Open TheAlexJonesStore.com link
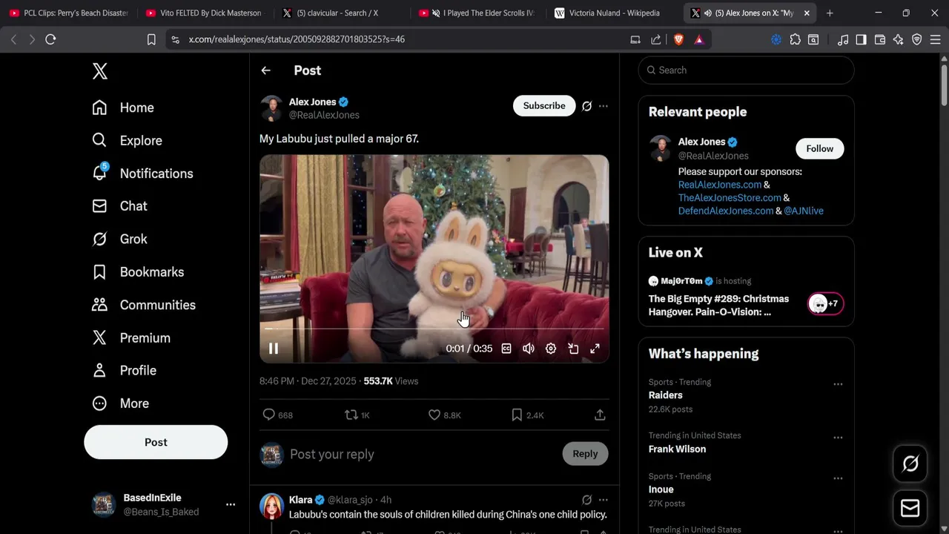Screen dimensions: 949x534 (730, 198)
